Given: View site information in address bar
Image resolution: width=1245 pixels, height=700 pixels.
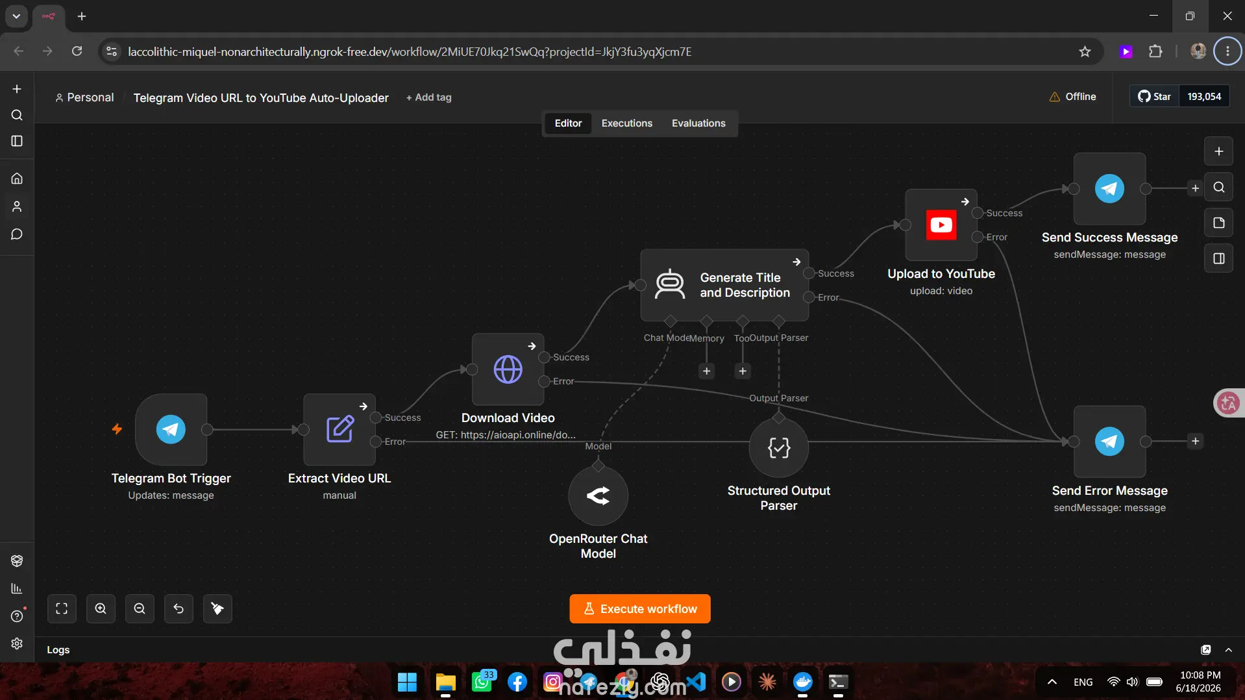Looking at the screenshot, I should [x=112, y=51].
